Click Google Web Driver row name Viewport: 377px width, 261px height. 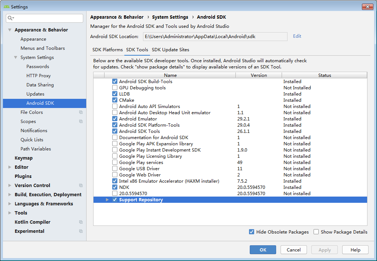click(x=140, y=175)
